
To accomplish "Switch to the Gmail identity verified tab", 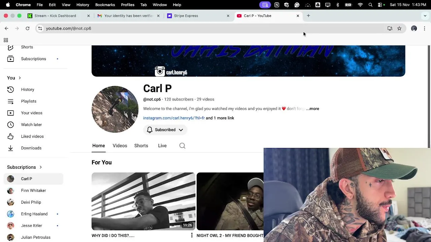I will click(x=128, y=16).
